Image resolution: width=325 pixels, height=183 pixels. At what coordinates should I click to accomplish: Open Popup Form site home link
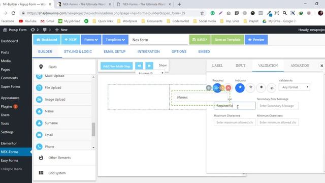15,30
